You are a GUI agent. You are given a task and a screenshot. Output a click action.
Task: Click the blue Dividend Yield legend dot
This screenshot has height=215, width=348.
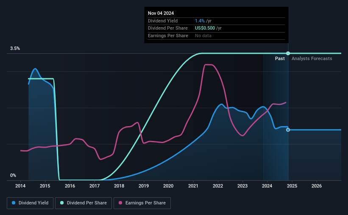pos(14,203)
